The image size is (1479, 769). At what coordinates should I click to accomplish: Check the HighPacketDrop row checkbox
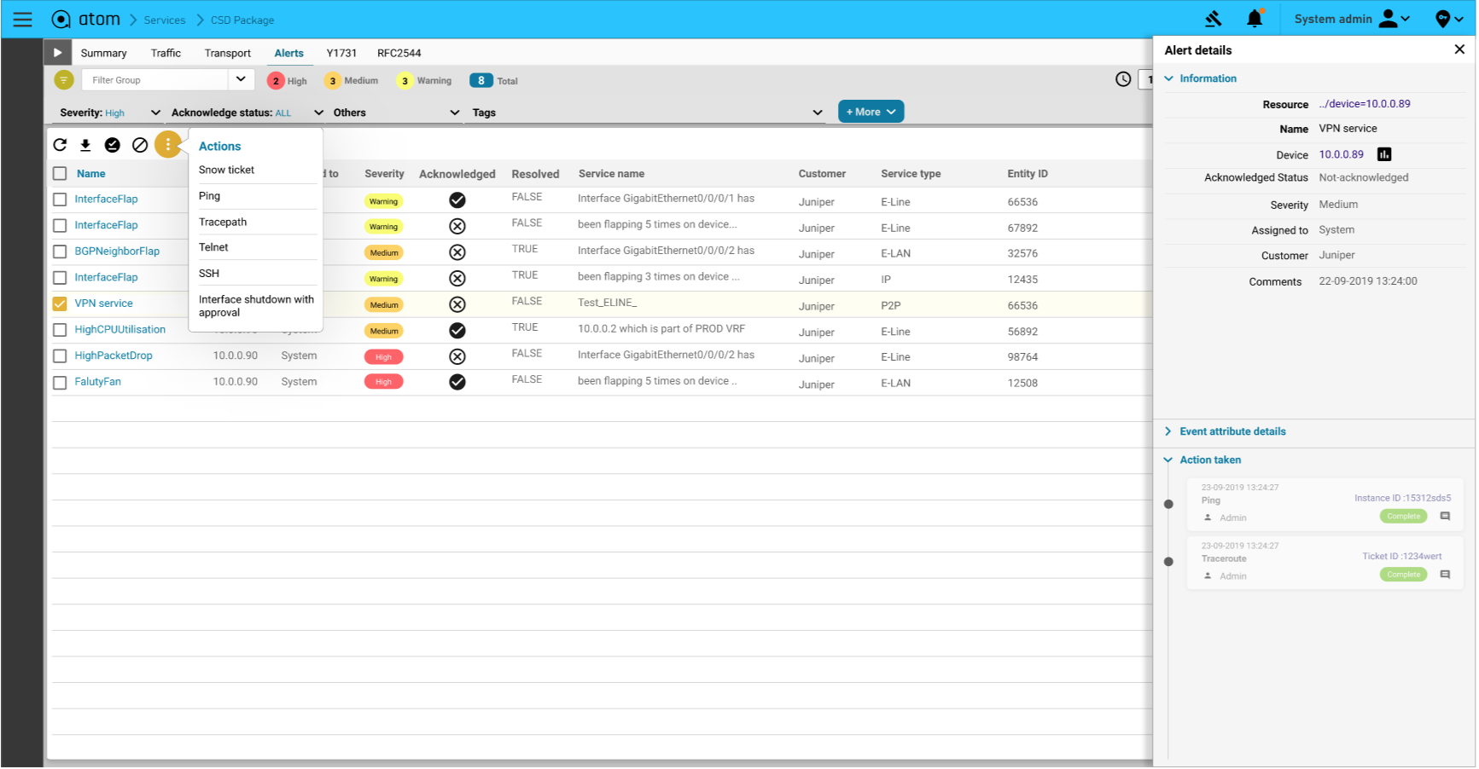[60, 356]
